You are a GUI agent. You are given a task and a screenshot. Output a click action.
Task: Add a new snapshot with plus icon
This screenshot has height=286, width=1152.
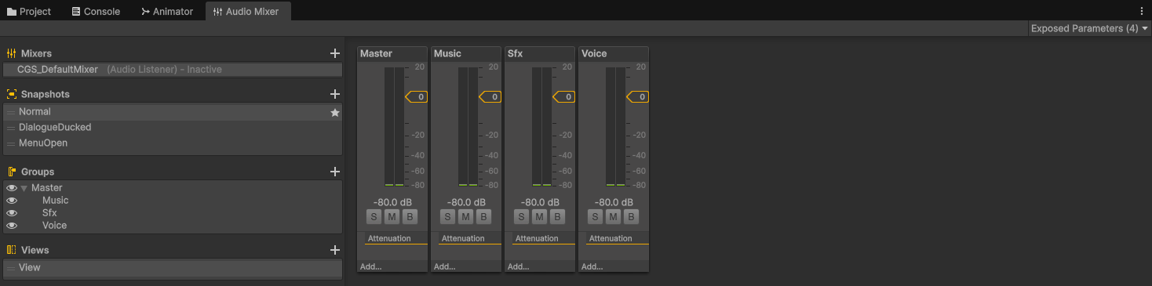(335, 94)
